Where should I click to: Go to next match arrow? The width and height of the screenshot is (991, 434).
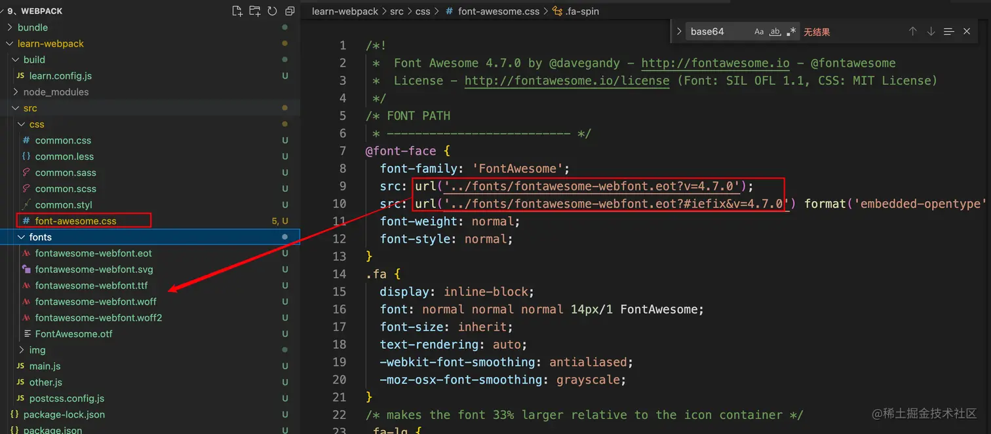[x=931, y=31]
